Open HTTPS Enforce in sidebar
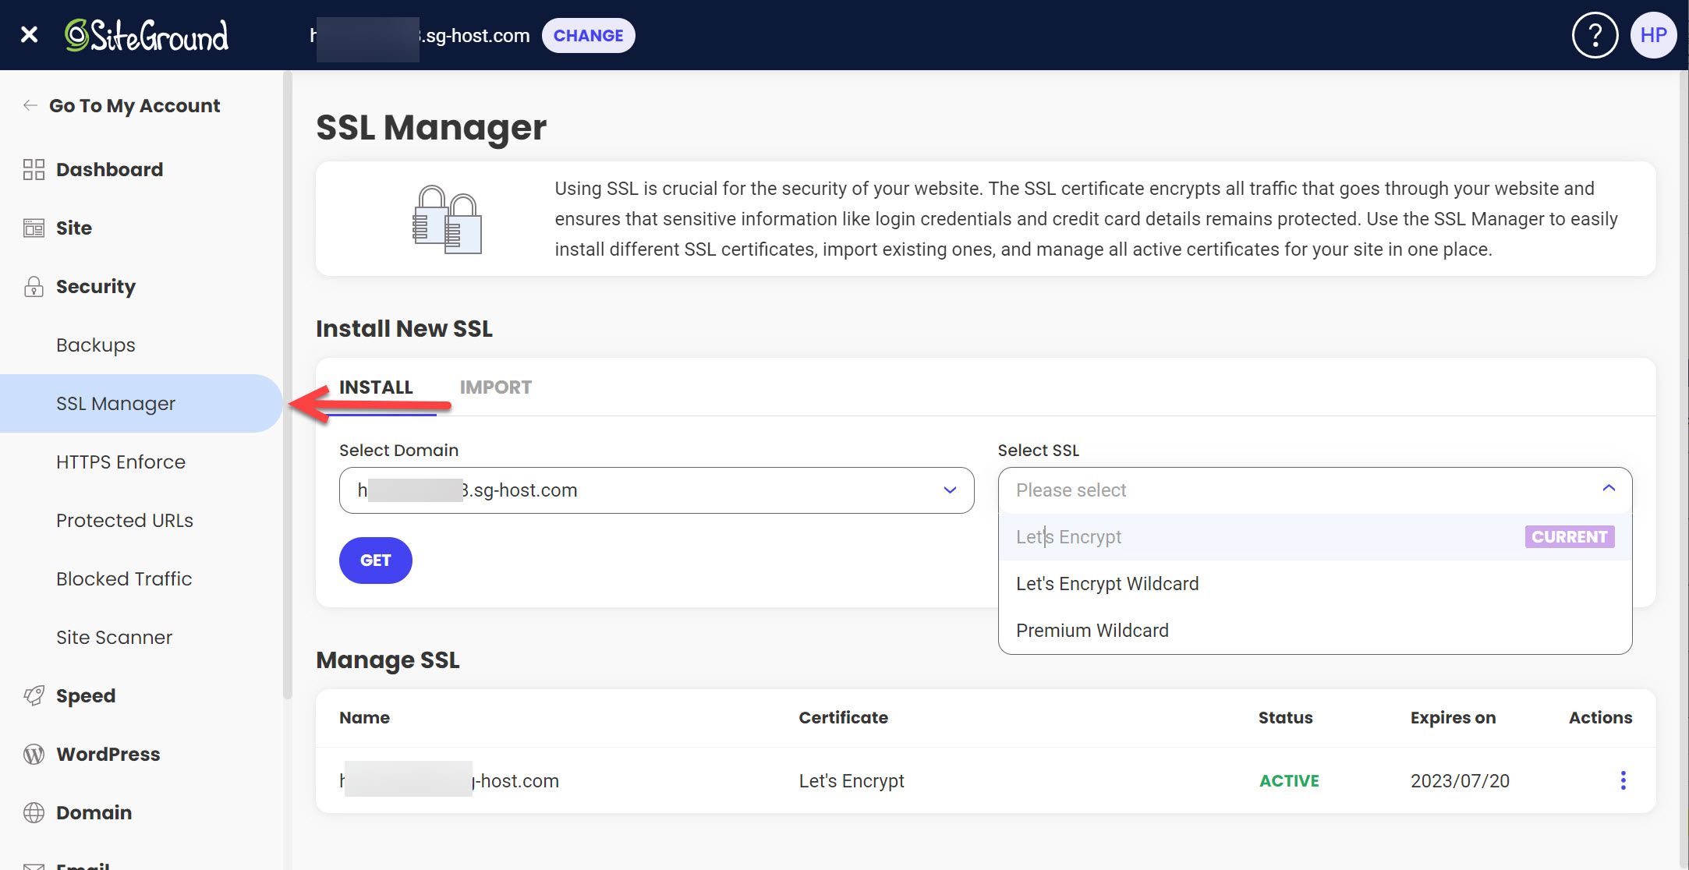This screenshot has width=1689, height=870. [x=121, y=462]
